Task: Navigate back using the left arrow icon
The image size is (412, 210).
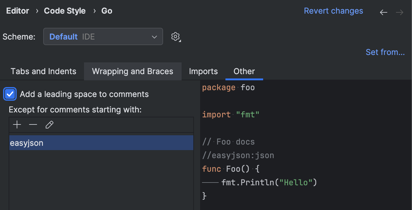Action: pos(383,12)
